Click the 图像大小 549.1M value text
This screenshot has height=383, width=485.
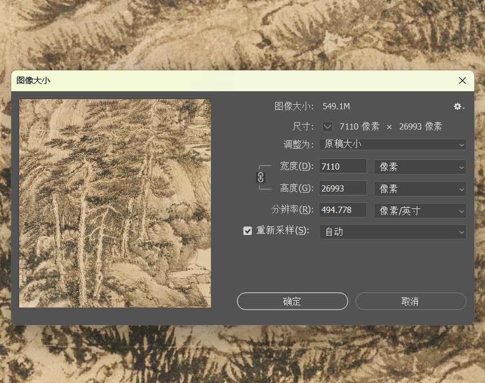point(336,106)
